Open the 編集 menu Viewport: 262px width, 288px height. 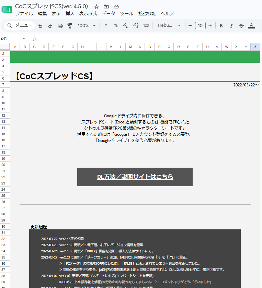pyautogui.click(x=42, y=14)
